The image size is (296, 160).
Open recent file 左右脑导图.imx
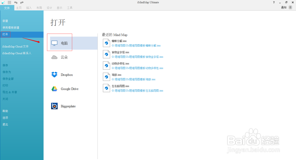(x=120, y=86)
